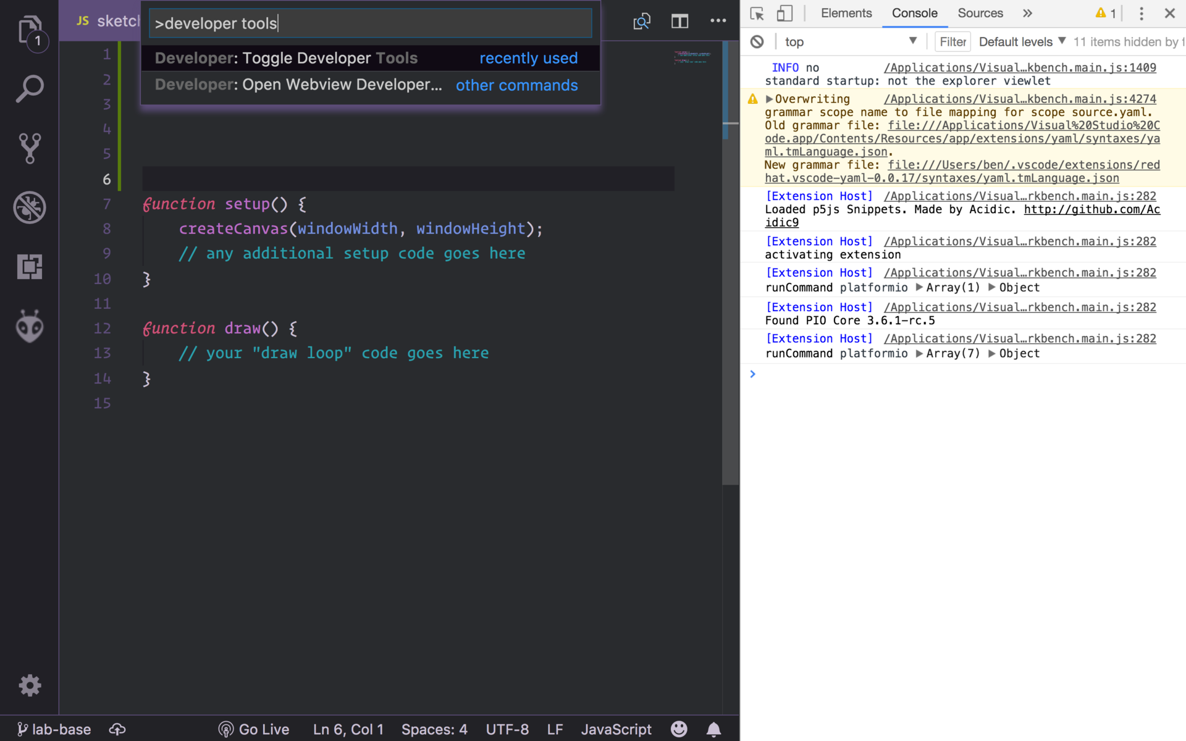Open source link beside Found PIO Core

1020,308
